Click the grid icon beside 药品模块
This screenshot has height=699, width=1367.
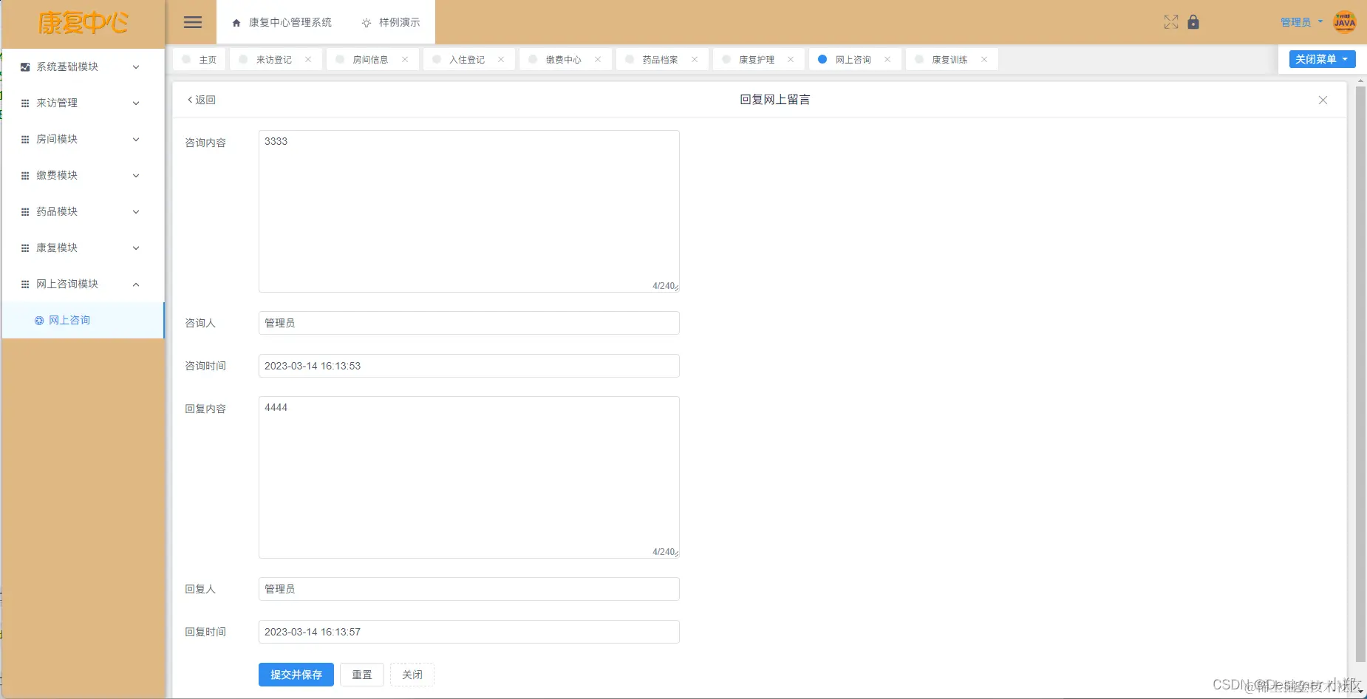[x=25, y=211]
